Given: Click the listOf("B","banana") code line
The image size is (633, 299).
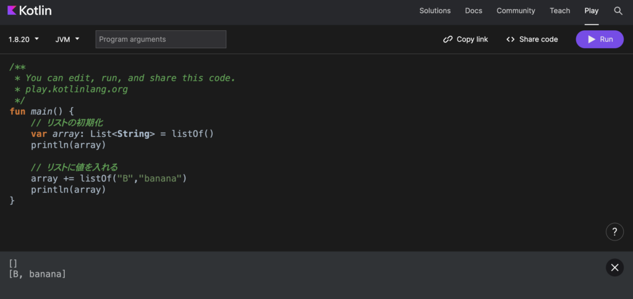Looking at the screenshot, I should point(108,178).
